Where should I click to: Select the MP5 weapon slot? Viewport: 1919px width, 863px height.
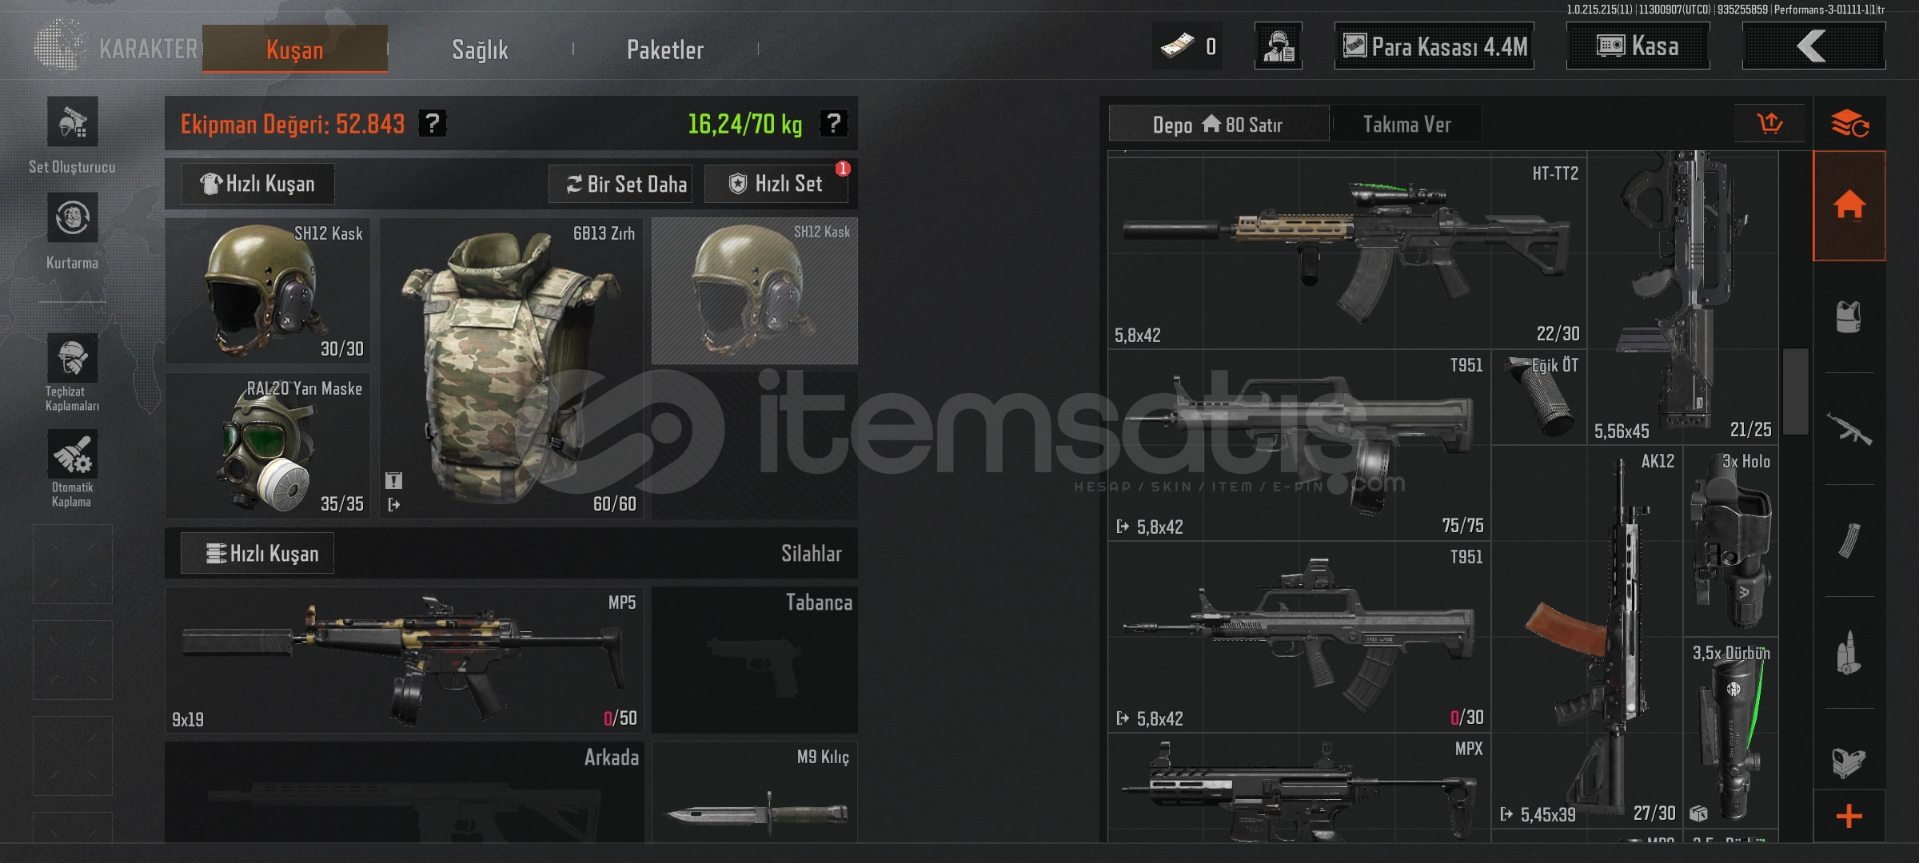(404, 660)
